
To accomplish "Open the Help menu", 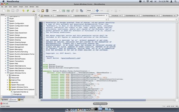I will pyautogui.click(x=37, y=7).
